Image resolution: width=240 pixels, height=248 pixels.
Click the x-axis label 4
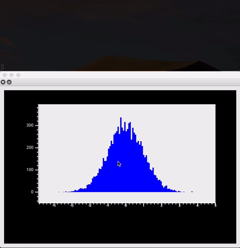197,205
